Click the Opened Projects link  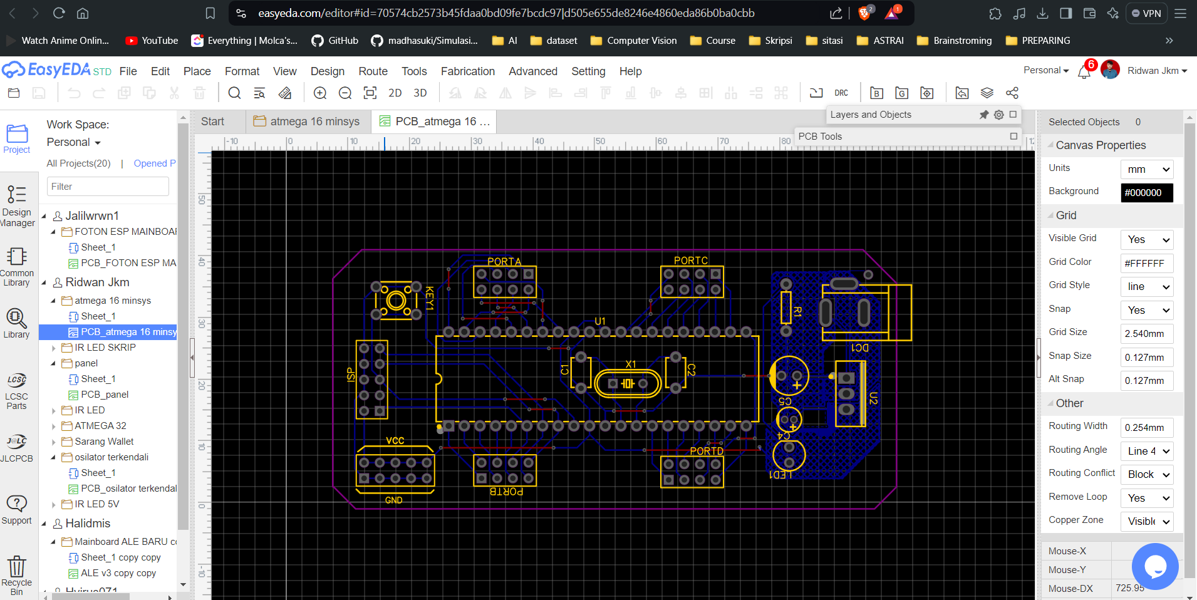point(154,163)
